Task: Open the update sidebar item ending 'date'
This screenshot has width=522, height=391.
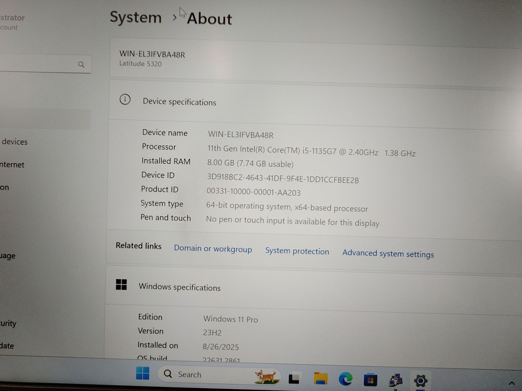Action: click(x=7, y=346)
